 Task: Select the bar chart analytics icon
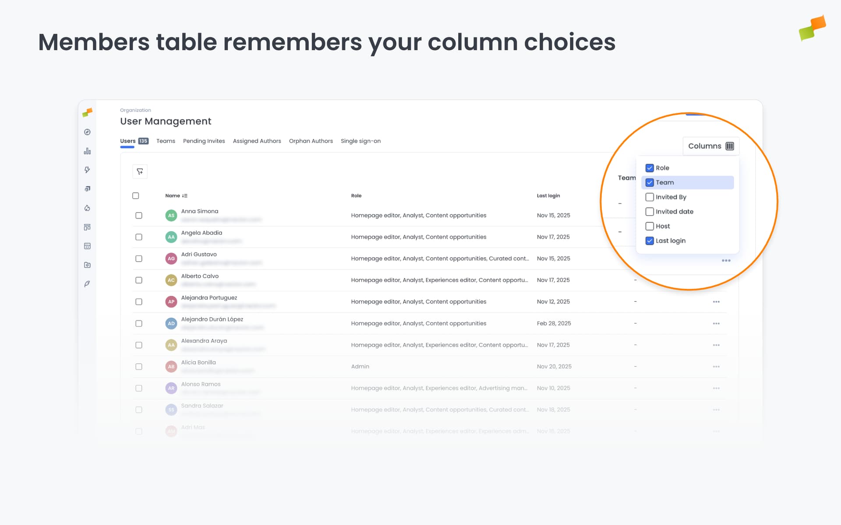[87, 150]
